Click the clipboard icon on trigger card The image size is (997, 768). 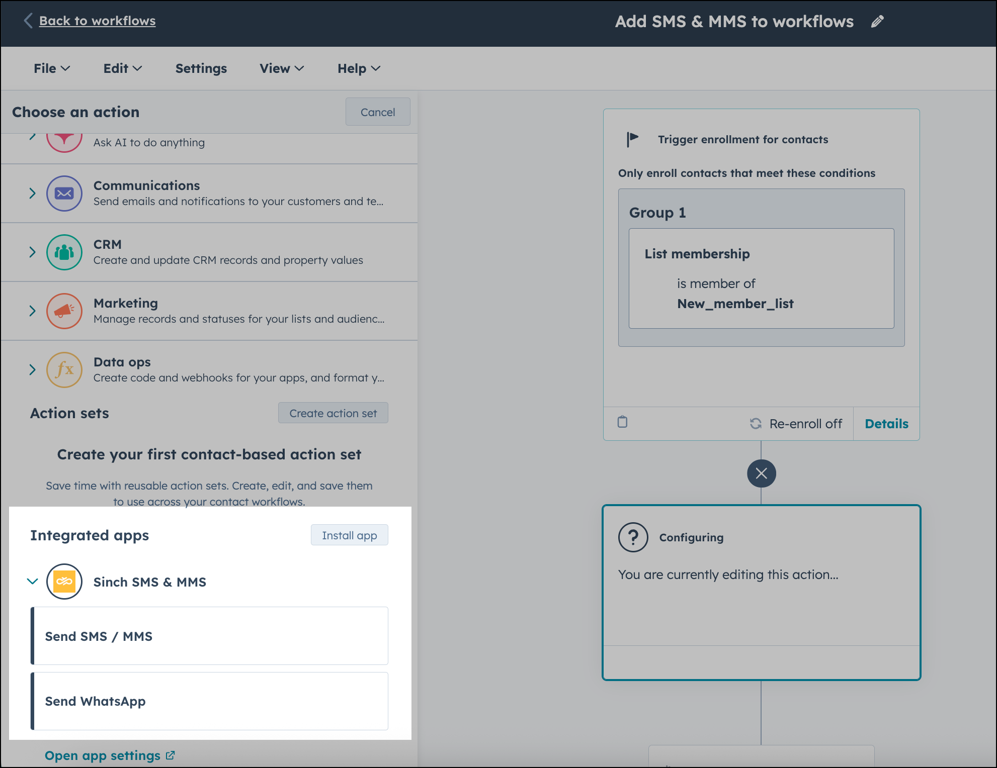point(622,423)
